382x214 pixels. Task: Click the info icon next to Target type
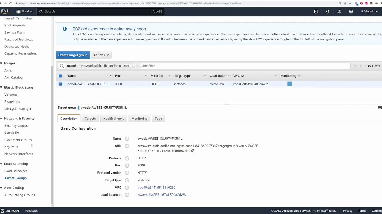click(x=127, y=180)
